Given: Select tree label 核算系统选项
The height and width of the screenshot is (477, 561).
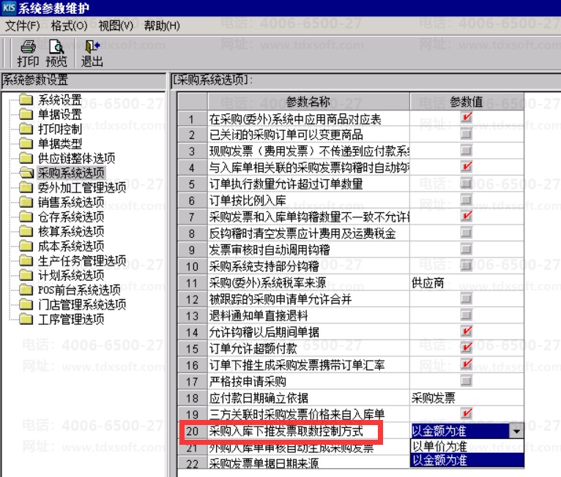Looking at the screenshot, I should (71, 231).
